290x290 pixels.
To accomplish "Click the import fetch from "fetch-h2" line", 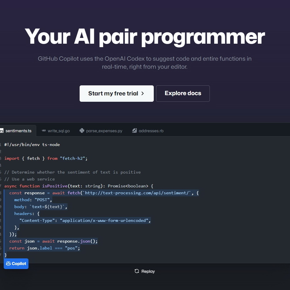I will 46,158.
